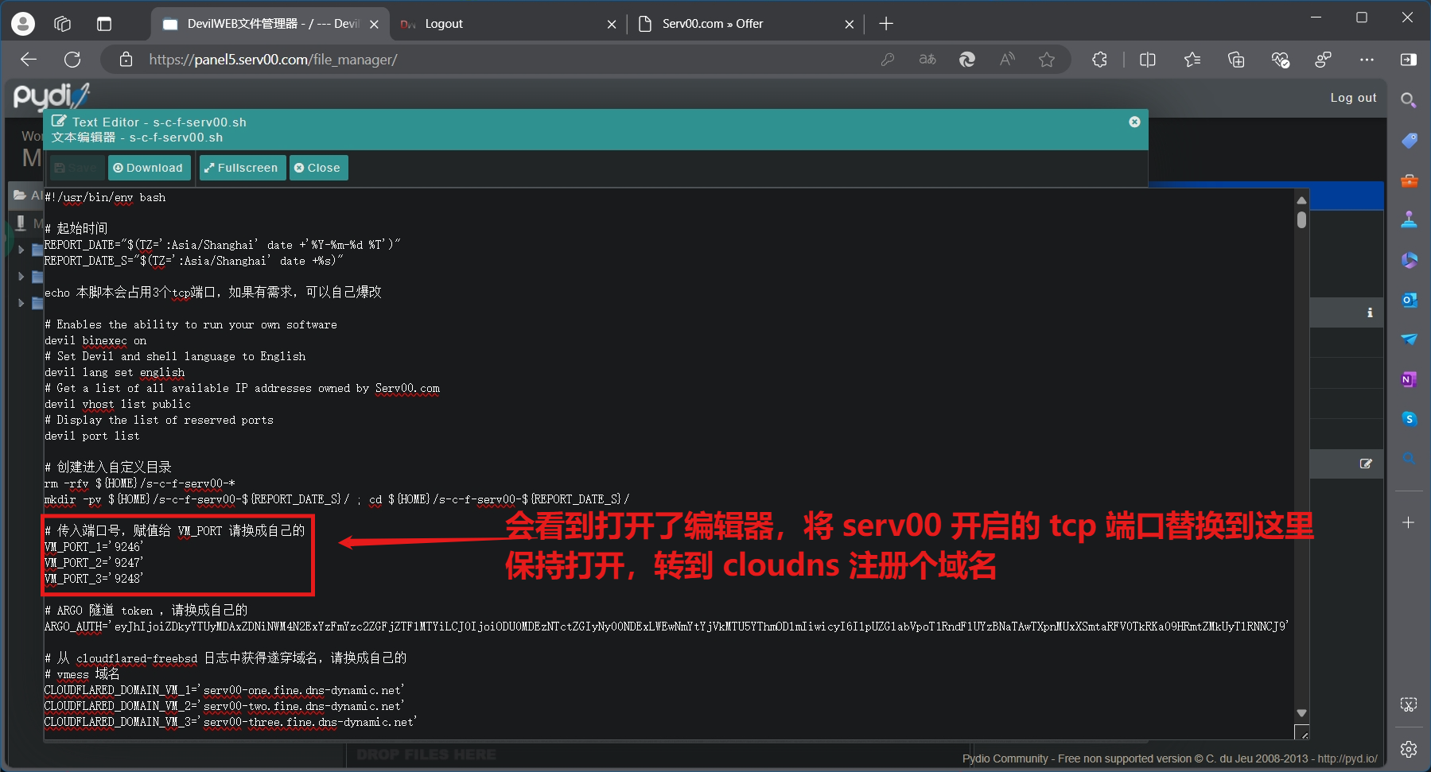Click the translate page icon

(927, 60)
